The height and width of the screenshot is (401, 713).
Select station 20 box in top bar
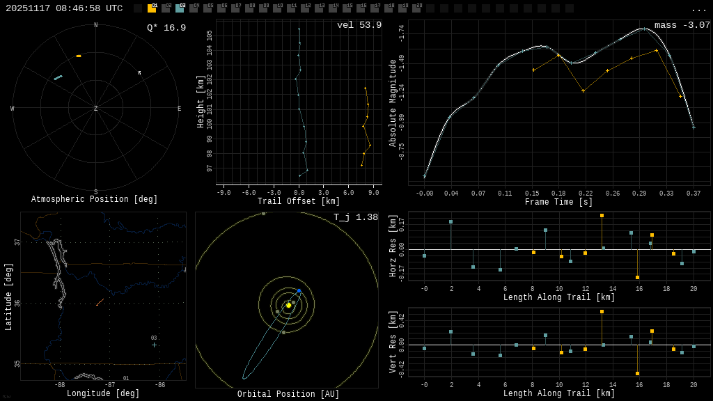tap(416, 8)
